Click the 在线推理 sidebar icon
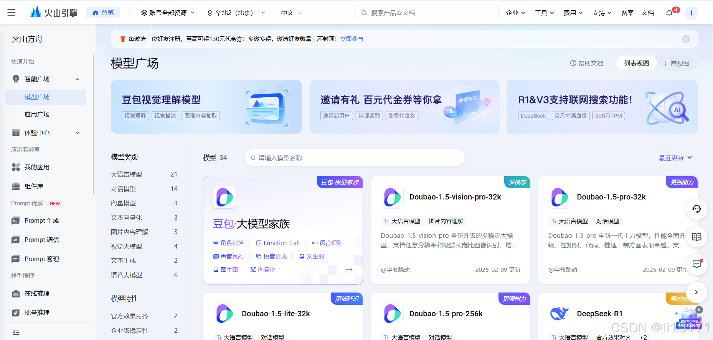Viewport: 713px width, 340px height. point(16,293)
